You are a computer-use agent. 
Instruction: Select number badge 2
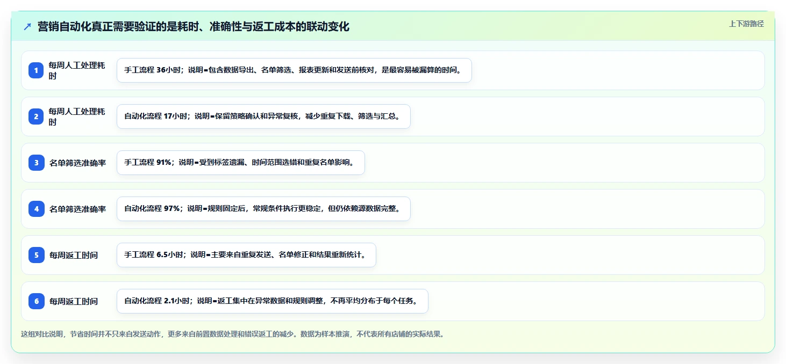point(37,117)
